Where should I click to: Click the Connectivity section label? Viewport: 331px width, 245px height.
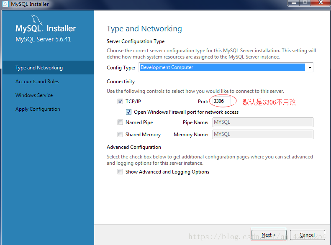coord(121,82)
